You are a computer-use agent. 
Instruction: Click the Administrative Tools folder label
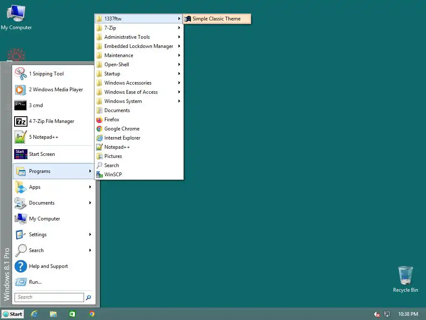[x=127, y=37]
